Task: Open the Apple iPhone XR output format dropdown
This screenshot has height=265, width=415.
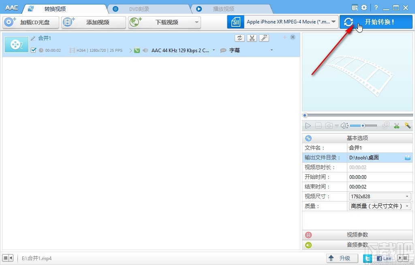Action: tap(290, 21)
